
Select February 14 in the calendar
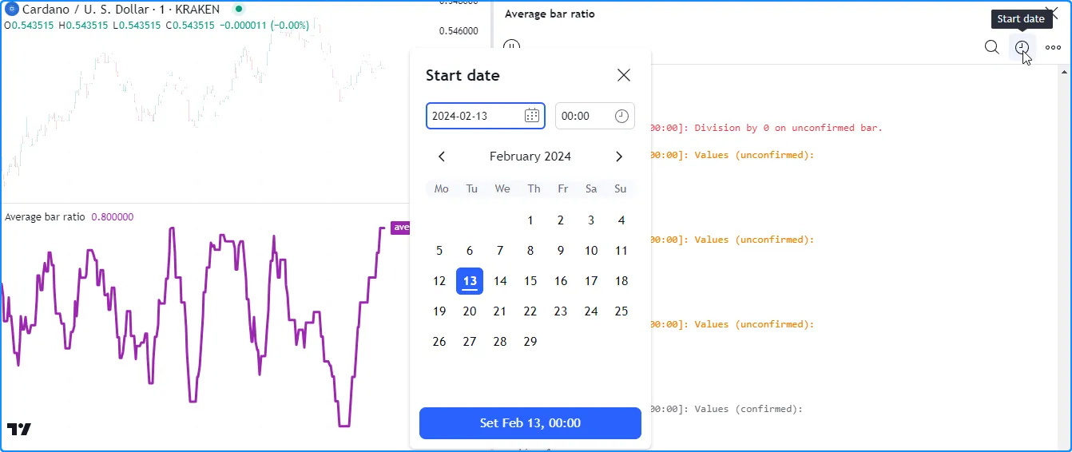coord(500,281)
